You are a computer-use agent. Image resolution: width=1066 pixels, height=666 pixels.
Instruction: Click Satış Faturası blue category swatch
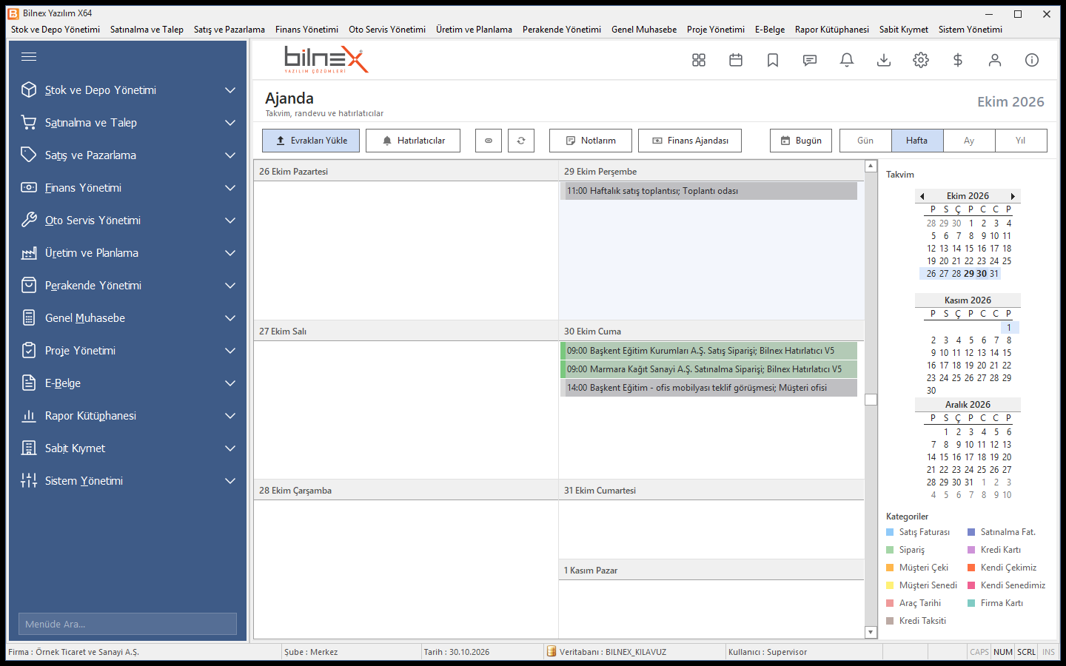point(890,532)
